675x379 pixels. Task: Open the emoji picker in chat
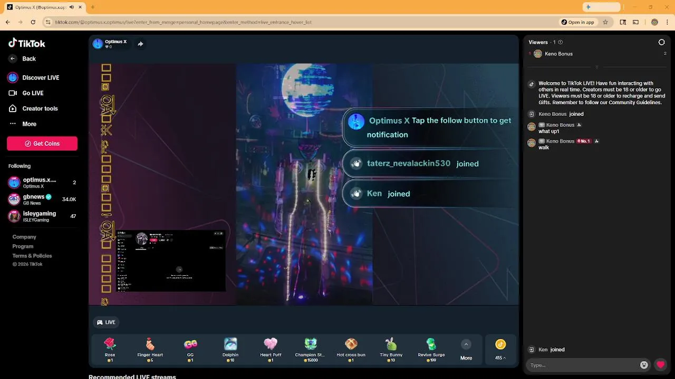point(644,365)
